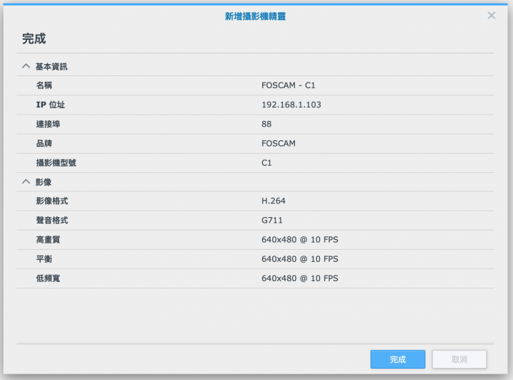Click the blue 完成 button

click(398, 359)
